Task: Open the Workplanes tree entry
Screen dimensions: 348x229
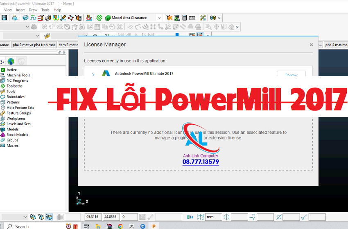Action: 15,119
